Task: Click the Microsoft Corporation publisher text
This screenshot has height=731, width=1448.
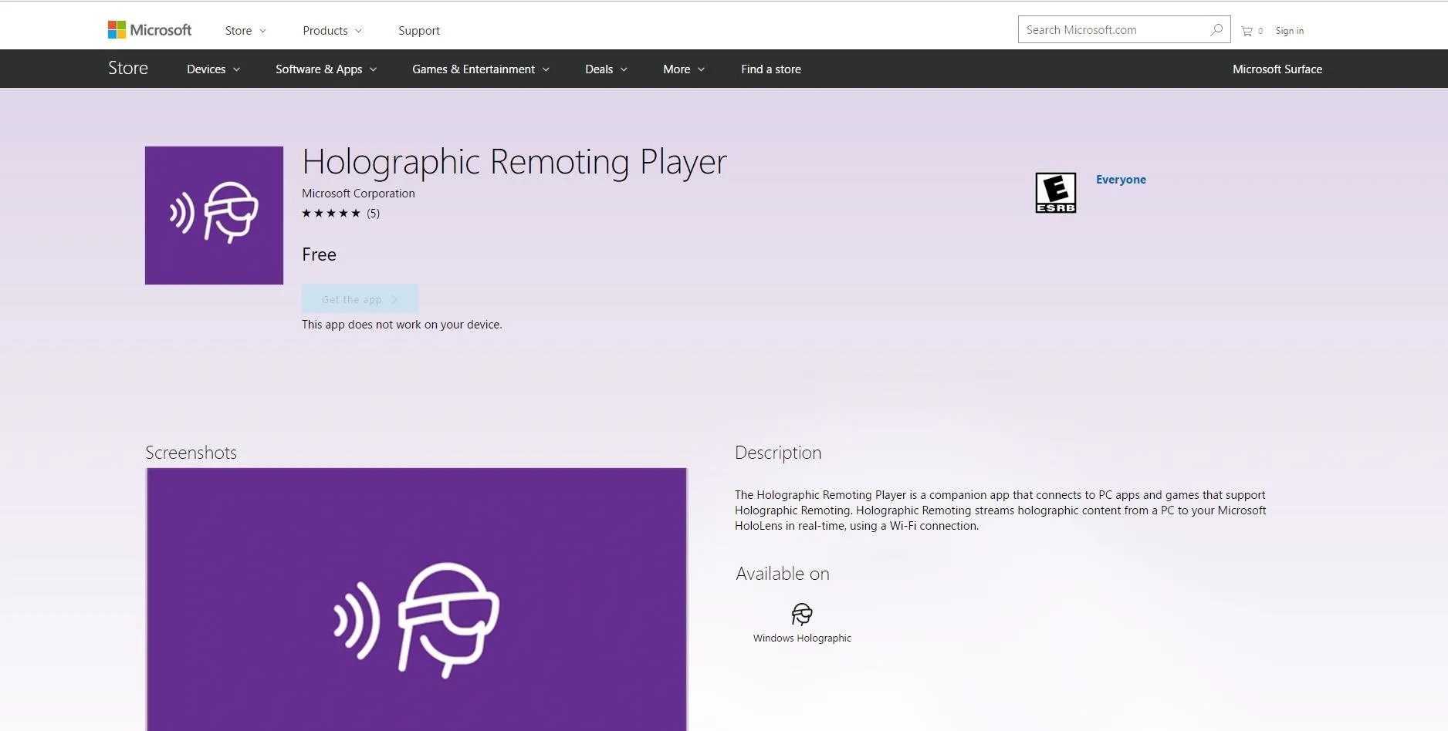Action: coord(358,194)
